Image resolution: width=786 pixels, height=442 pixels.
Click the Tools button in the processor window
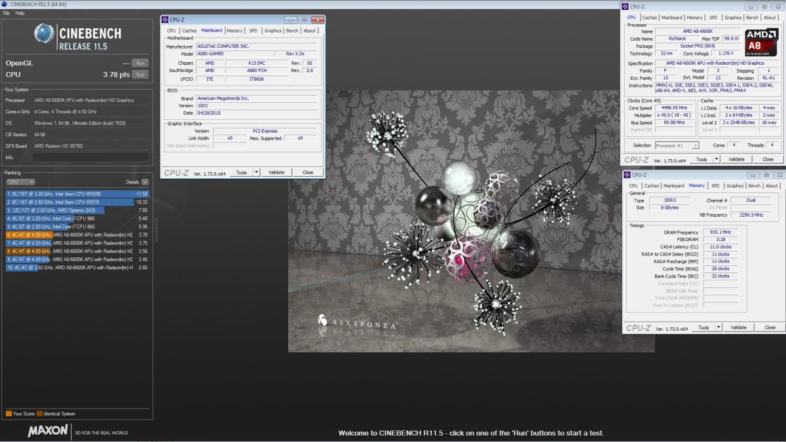point(702,159)
